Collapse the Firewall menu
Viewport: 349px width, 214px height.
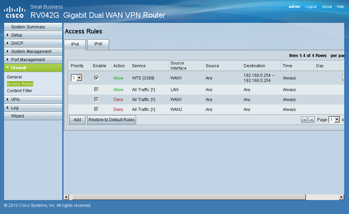pyautogui.click(x=33, y=68)
